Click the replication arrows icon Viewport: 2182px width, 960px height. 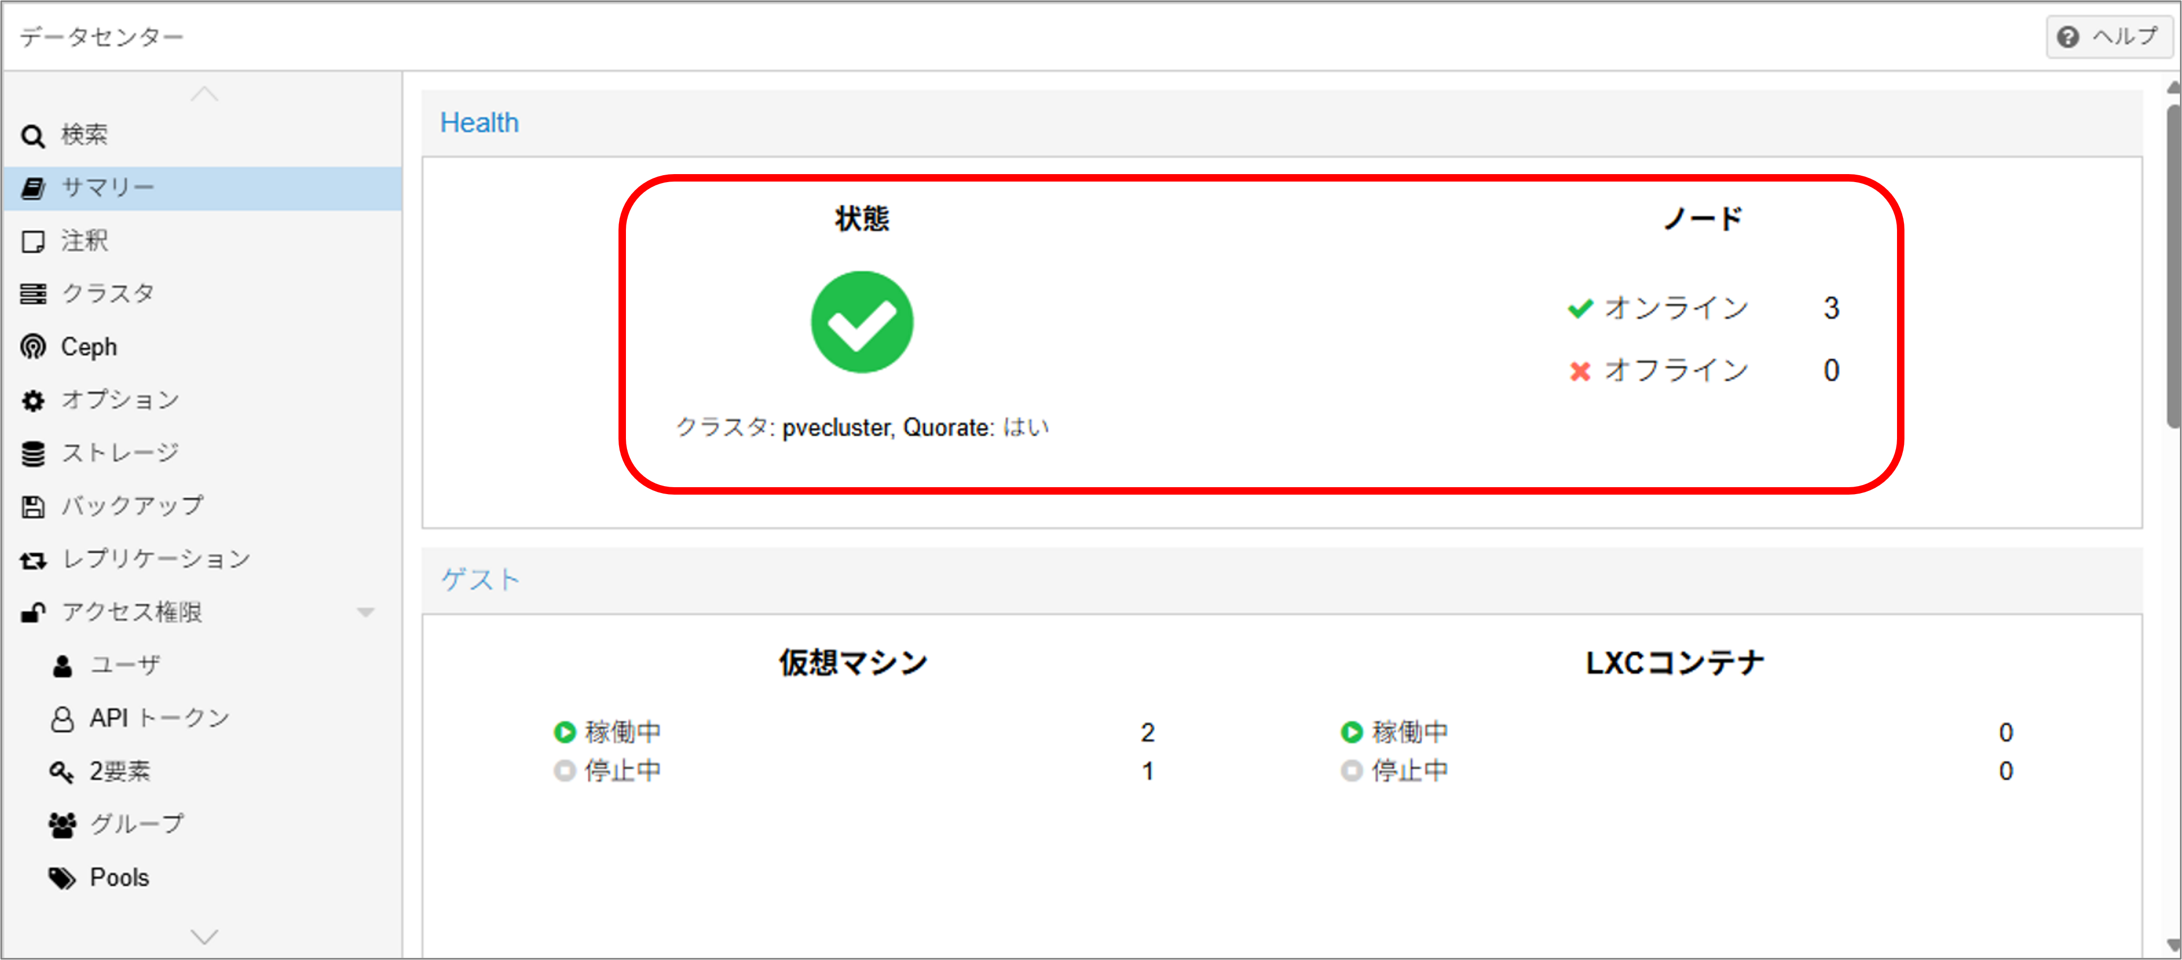pyautogui.click(x=32, y=560)
